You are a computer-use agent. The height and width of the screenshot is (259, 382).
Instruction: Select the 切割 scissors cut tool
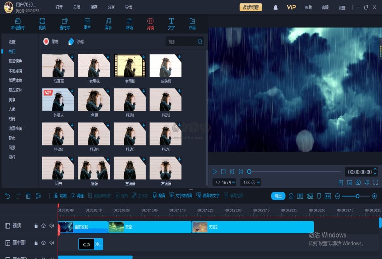click(x=60, y=196)
